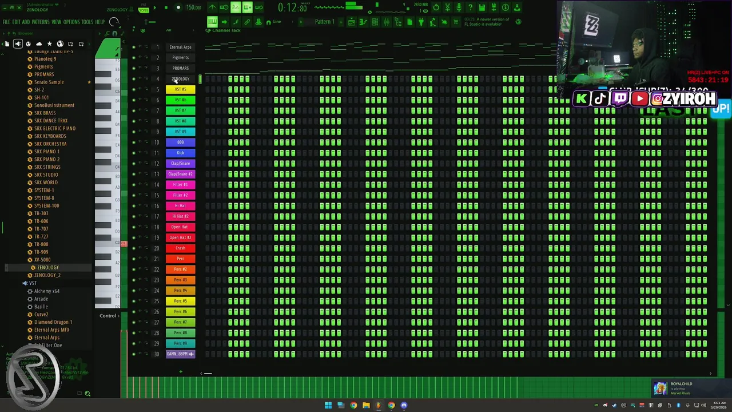
Task: Click the plus button next to Pattern 1
Action: tap(341, 22)
